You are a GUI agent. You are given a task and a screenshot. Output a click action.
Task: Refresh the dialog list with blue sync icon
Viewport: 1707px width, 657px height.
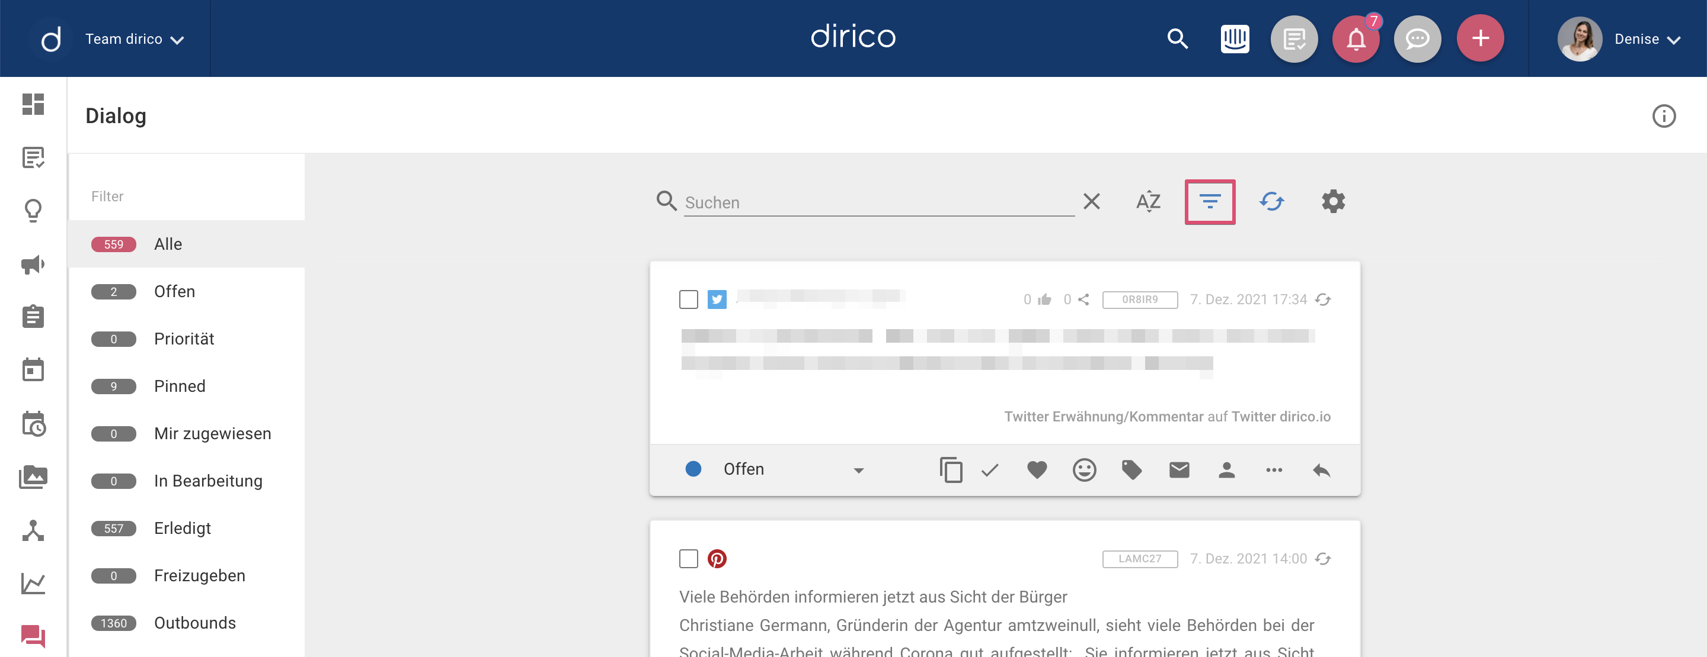coord(1271,201)
